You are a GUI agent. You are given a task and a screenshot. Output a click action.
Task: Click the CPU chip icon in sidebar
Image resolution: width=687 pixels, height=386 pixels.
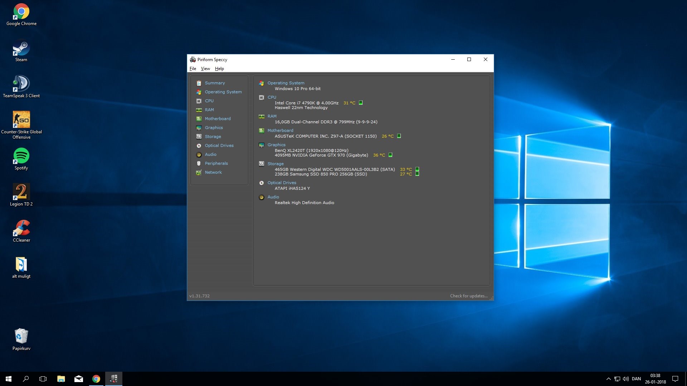(x=199, y=101)
